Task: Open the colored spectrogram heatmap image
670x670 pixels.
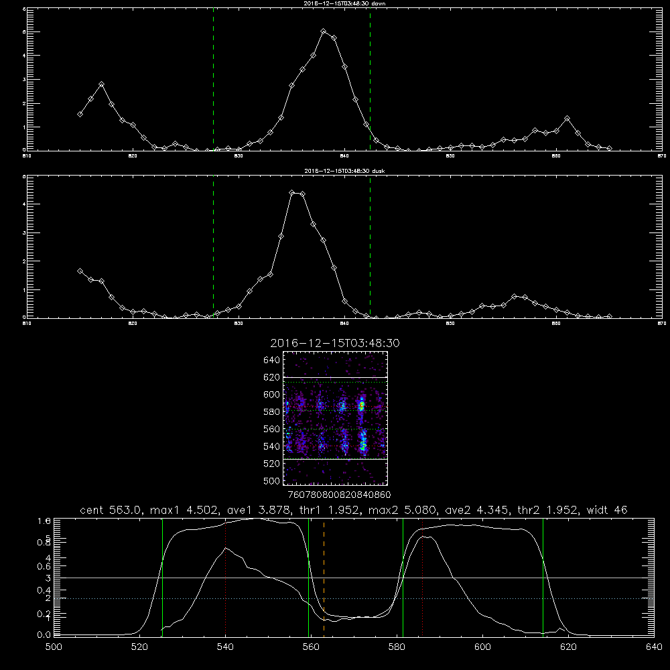Action: pyautogui.click(x=335, y=418)
